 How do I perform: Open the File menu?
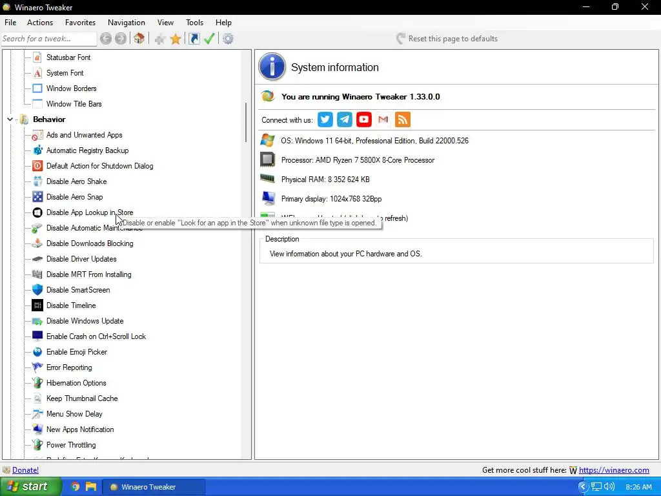[10, 23]
